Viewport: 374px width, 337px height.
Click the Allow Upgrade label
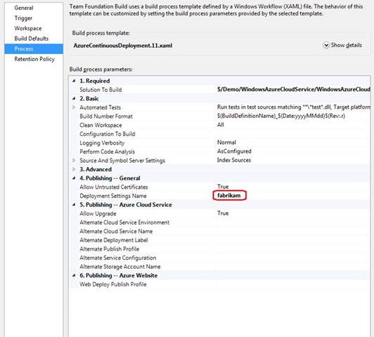coord(98,213)
